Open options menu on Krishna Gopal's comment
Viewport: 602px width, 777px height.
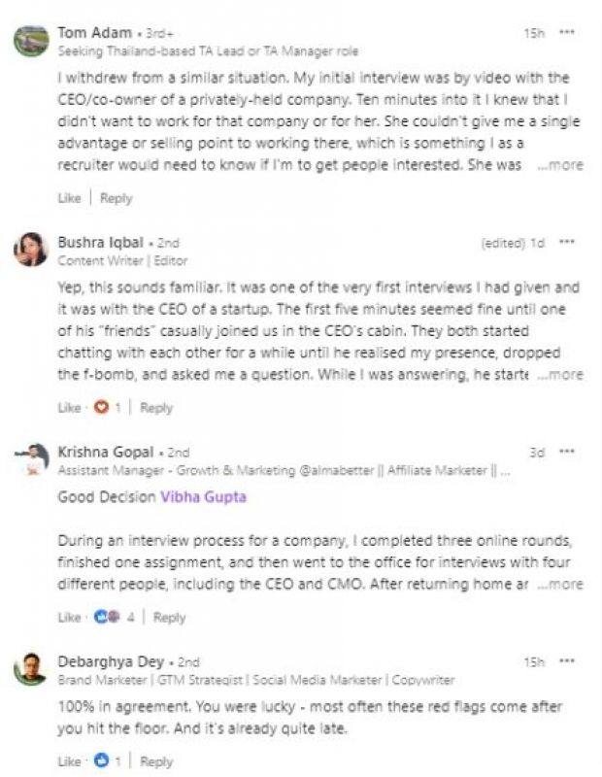click(x=567, y=452)
